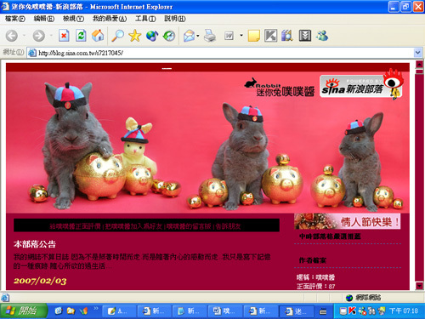Open the 編輯(E) menu

coord(44,19)
